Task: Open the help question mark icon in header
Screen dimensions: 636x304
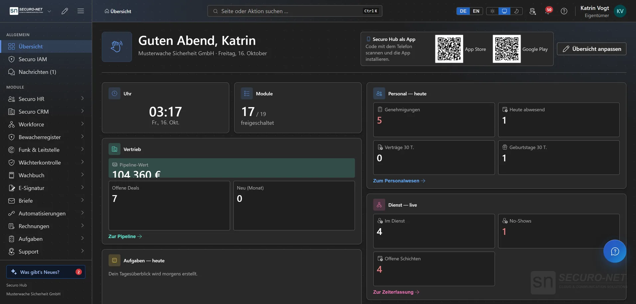Action: (x=564, y=11)
